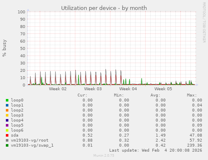Click the 90 y-axis tick label
Screen dimensions: 208x160
point(23,19)
